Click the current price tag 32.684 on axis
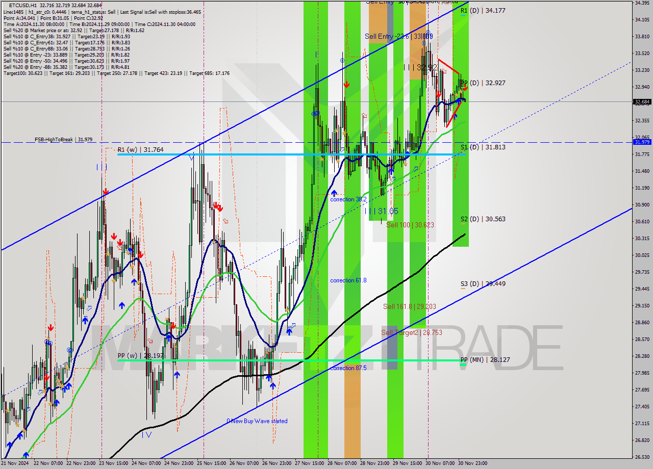 tap(642, 101)
